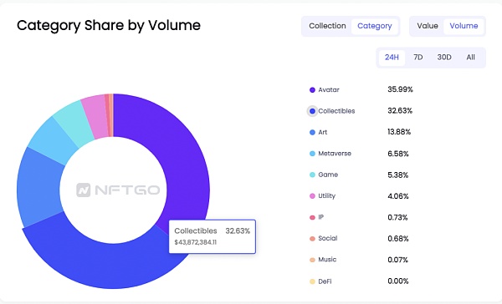Click the Avatar legend color dot

312,90
